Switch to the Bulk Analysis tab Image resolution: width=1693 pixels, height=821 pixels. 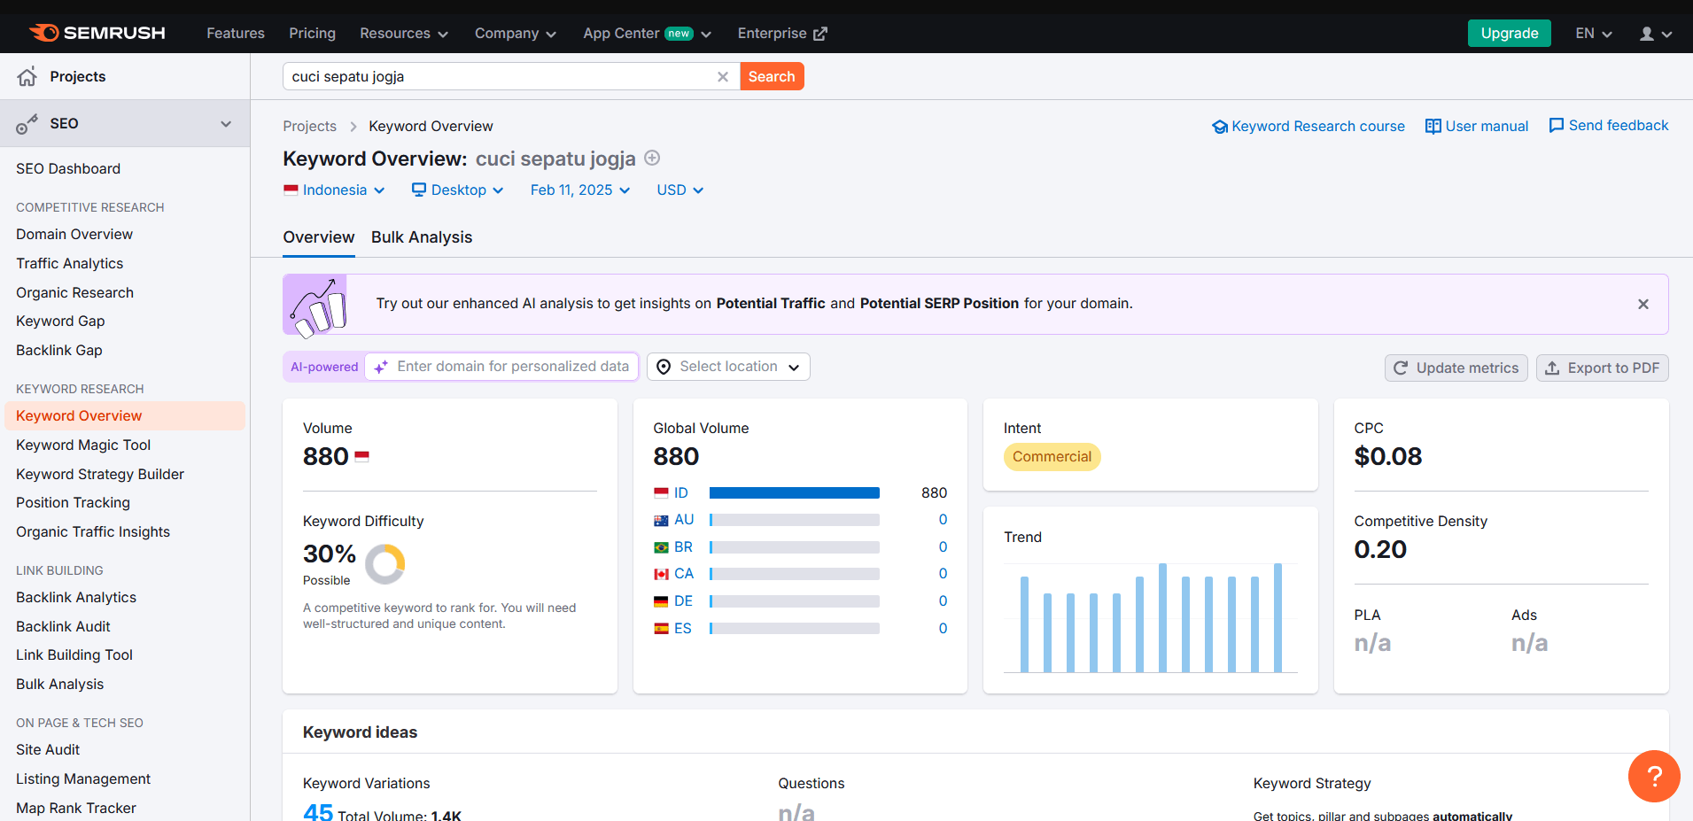422,237
